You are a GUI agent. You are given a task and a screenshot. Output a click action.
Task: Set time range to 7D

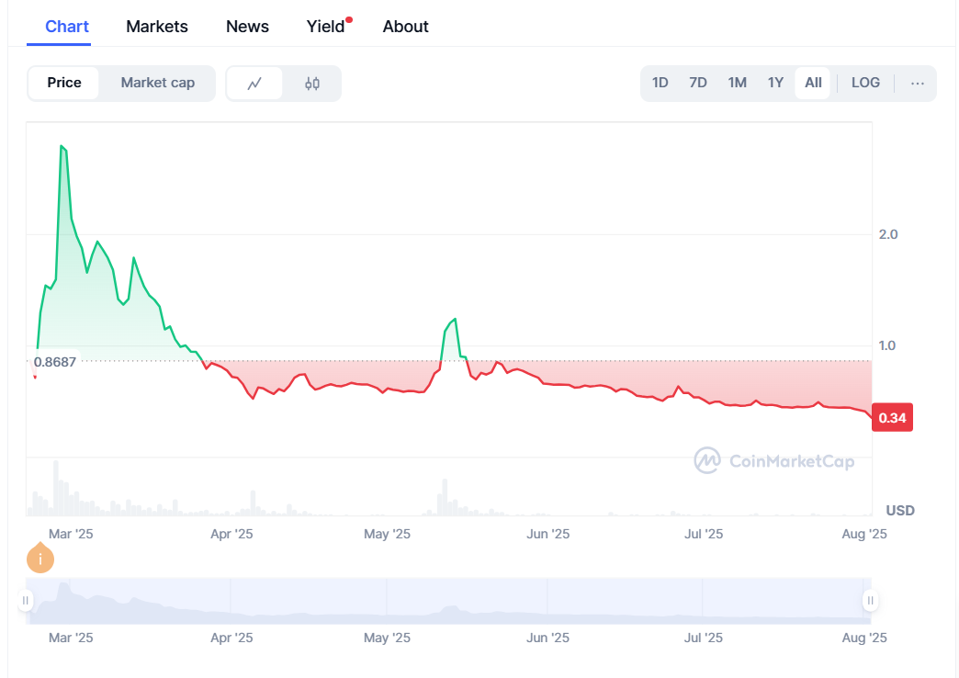tap(698, 83)
